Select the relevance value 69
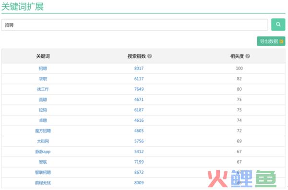This screenshot has width=288, height=190. pos(239,141)
